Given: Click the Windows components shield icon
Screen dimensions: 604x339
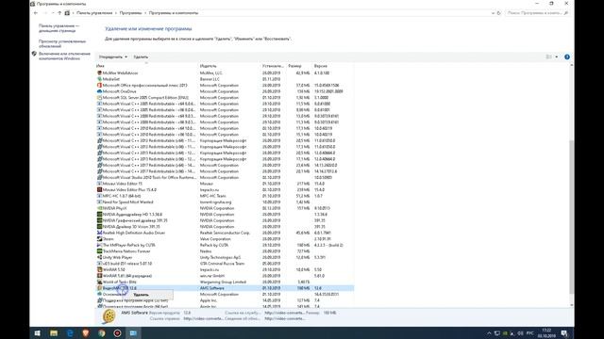Looking at the screenshot, I should pos(34,54).
